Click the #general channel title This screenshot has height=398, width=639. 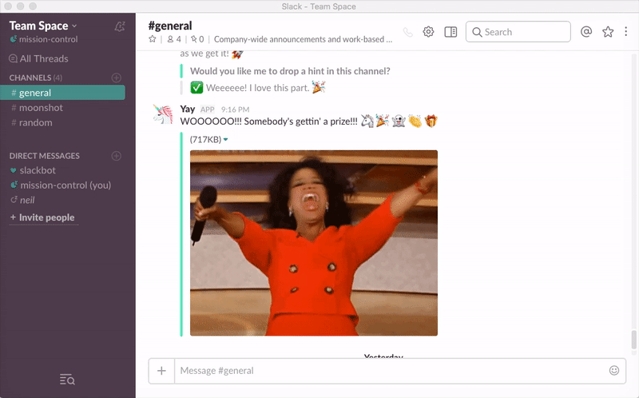170,26
